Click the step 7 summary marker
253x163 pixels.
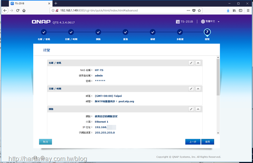207,32
